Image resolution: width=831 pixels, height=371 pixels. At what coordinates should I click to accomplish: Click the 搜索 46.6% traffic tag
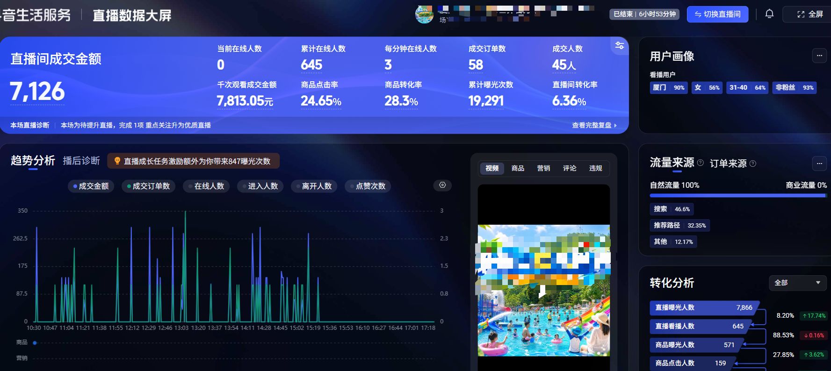[672, 209]
